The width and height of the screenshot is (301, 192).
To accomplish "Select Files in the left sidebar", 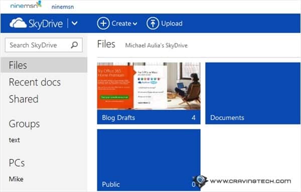I will coord(44,65).
